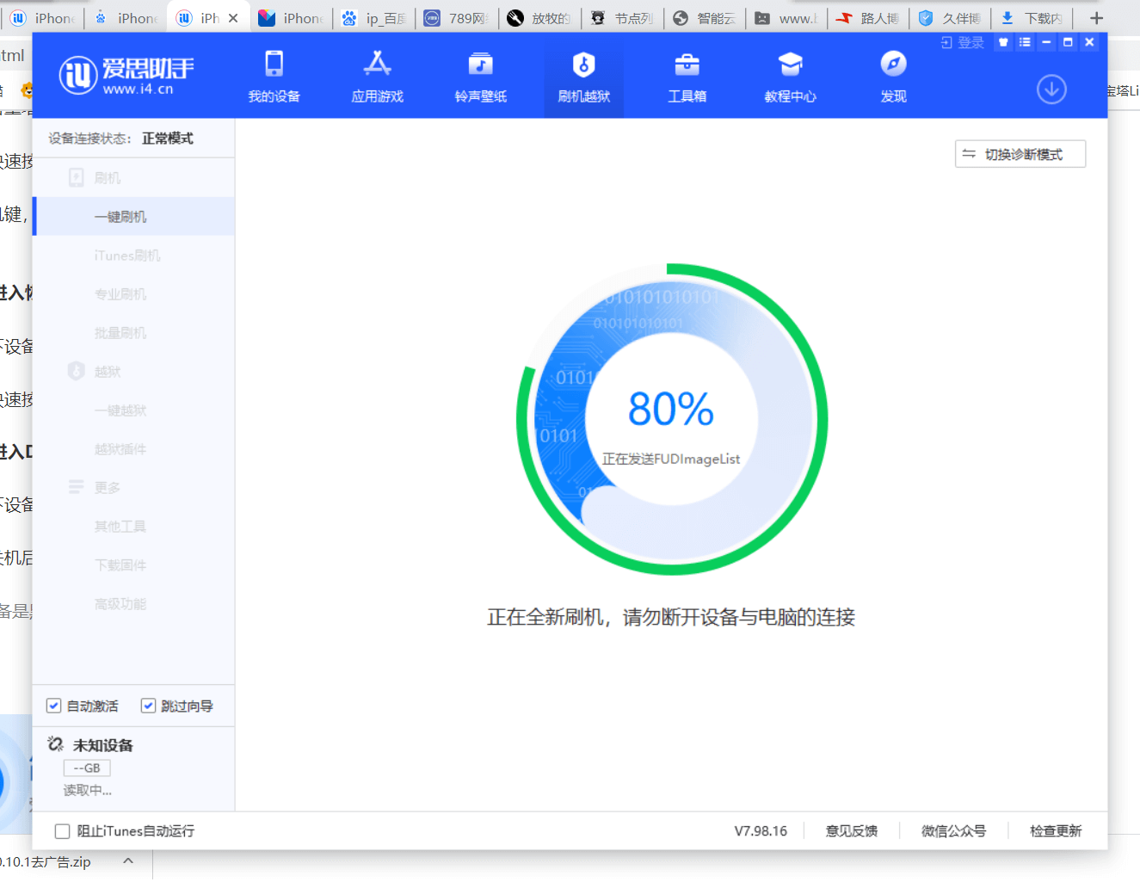Click 登录 to sign in

pos(963,42)
